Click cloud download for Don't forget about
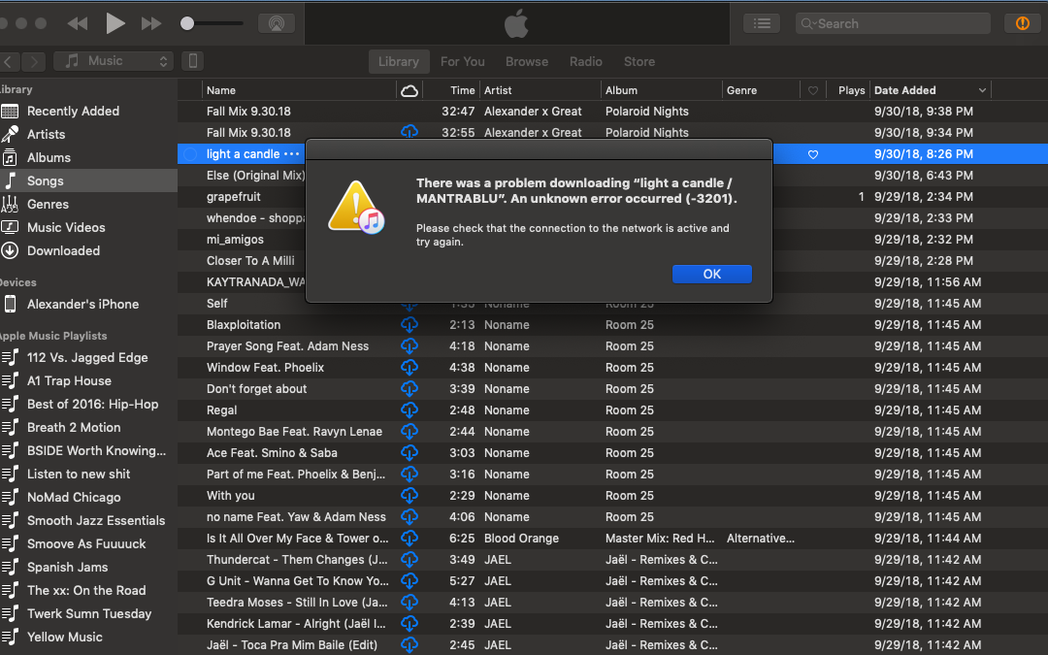The width and height of the screenshot is (1048, 655). click(409, 389)
